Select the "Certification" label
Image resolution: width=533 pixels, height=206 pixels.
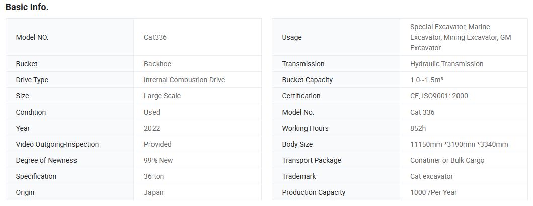pyautogui.click(x=301, y=96)
